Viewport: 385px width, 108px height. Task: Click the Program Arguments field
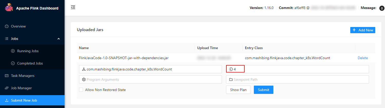pyautogui.click(x=150, y=79)
